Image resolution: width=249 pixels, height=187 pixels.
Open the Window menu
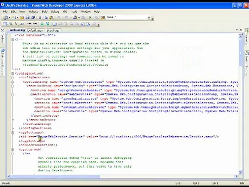tap(86, 12)
